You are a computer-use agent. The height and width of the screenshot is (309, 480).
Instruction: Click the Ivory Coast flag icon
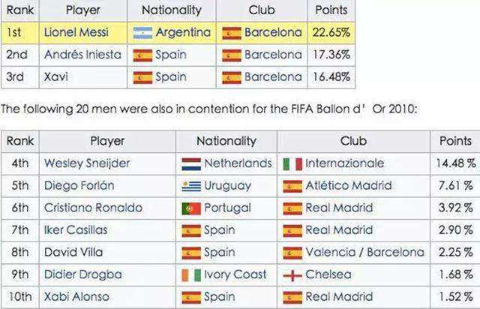tap(191, 275)
